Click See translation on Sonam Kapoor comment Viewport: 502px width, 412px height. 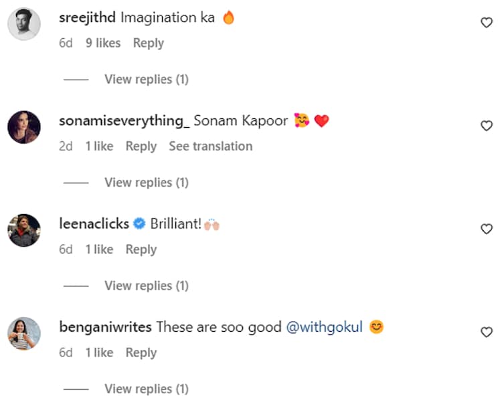coord(210,146)
